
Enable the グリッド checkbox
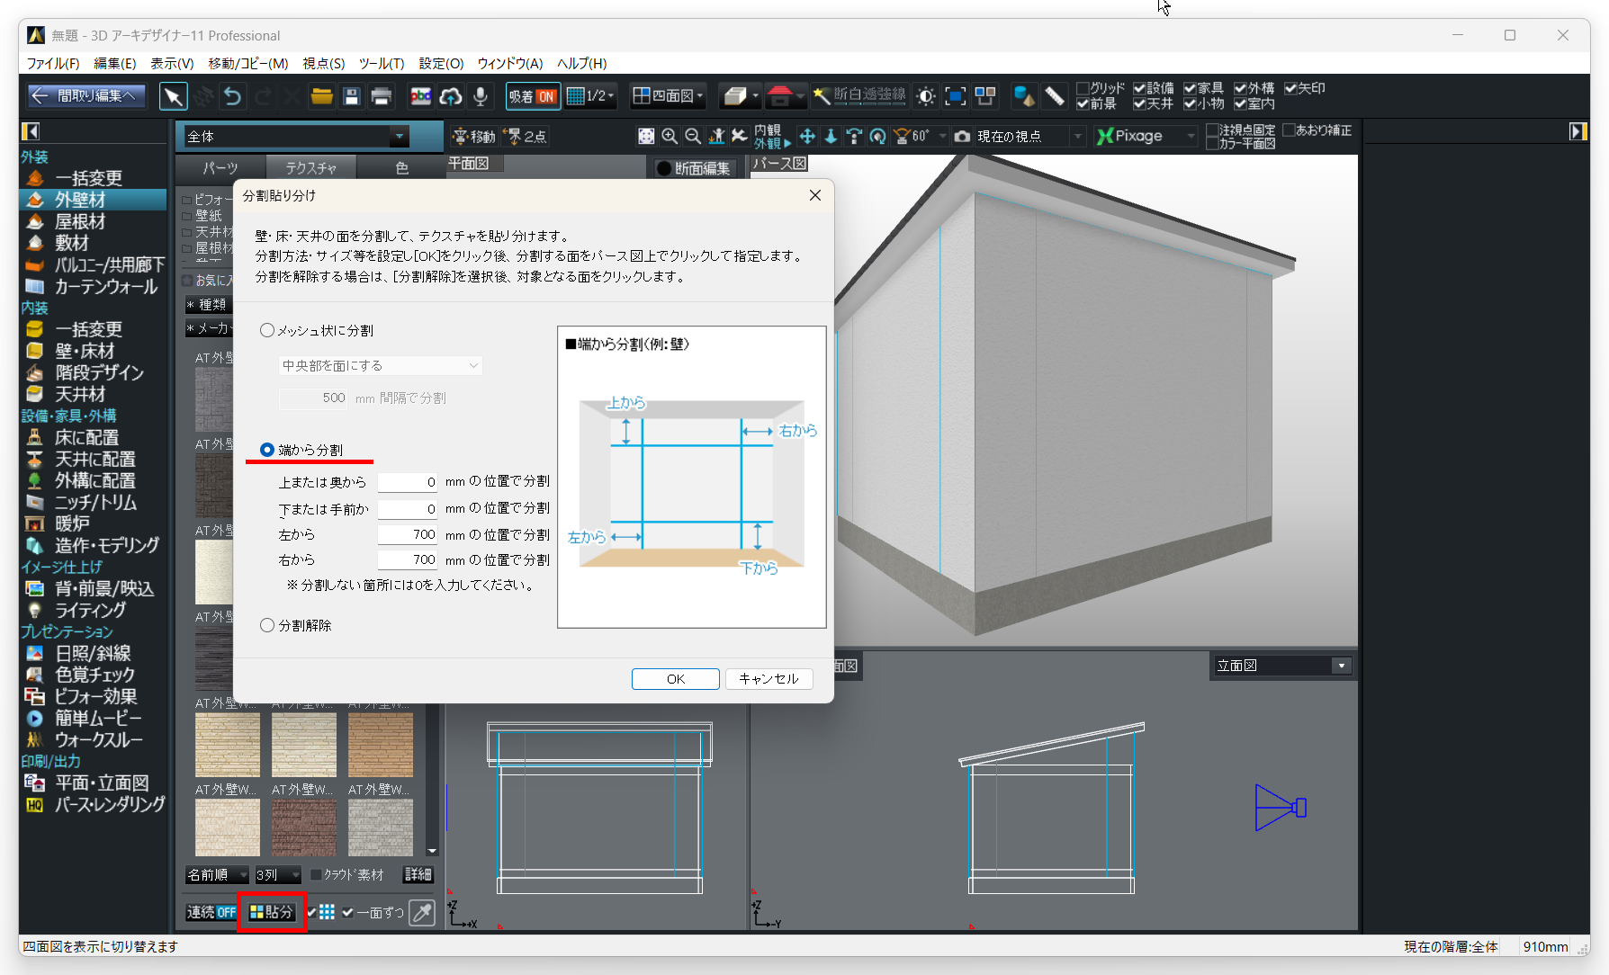coord(1083,88)
